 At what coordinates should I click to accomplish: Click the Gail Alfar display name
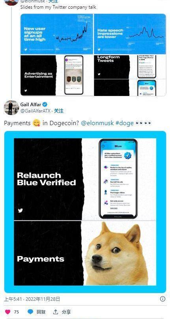click(x=31, y=105)
